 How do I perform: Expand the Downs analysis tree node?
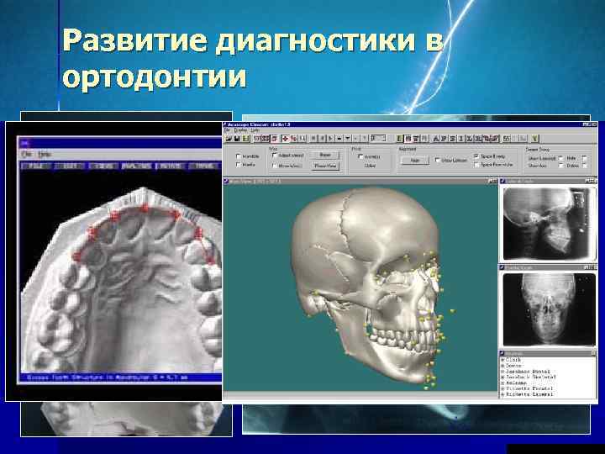coord(502,365)
